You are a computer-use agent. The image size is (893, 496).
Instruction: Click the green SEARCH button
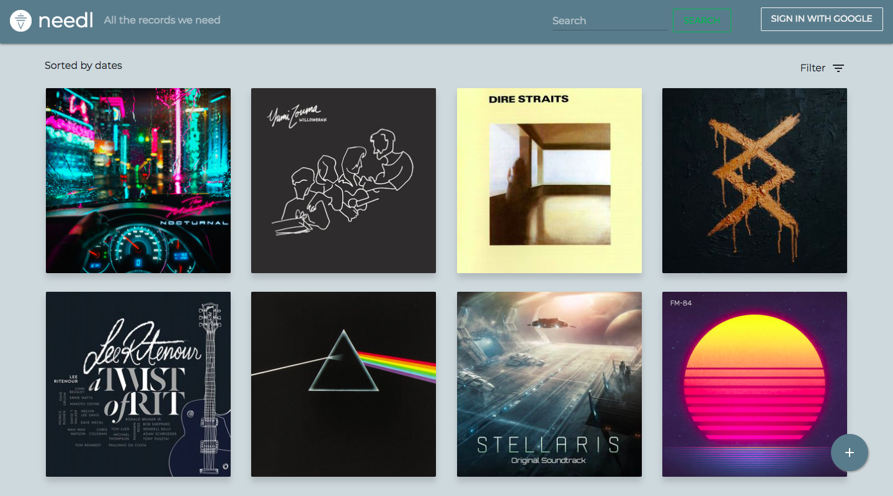click(x=702, y=20)
